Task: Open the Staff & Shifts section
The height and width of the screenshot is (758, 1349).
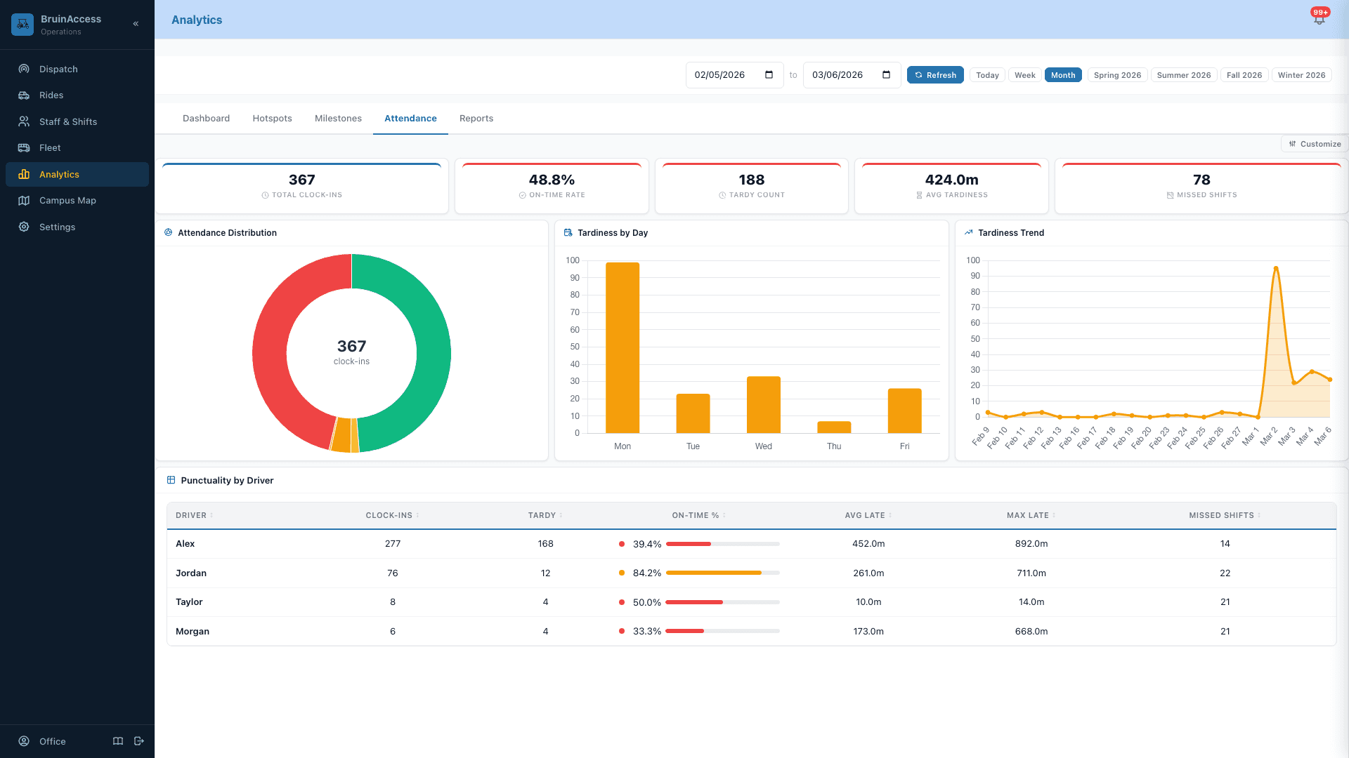Action: pos(68,121)
